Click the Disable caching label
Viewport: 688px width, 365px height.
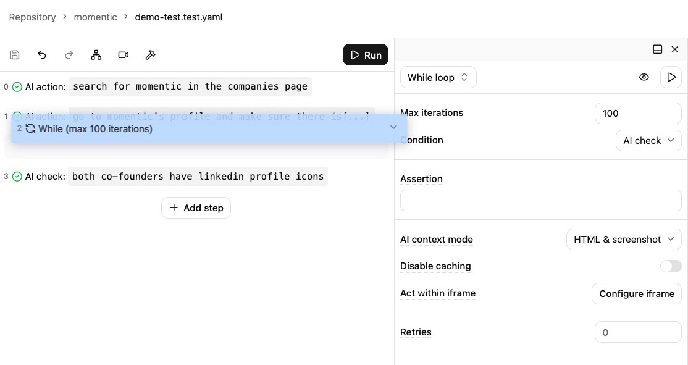435,266
